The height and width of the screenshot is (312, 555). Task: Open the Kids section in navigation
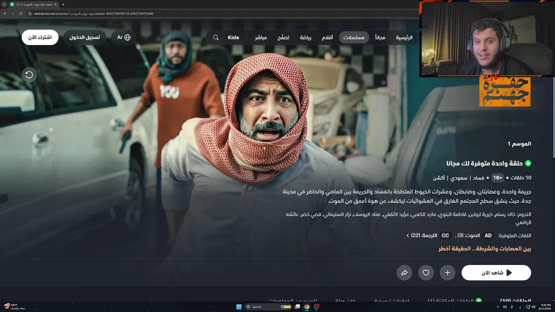pos(233,38)
